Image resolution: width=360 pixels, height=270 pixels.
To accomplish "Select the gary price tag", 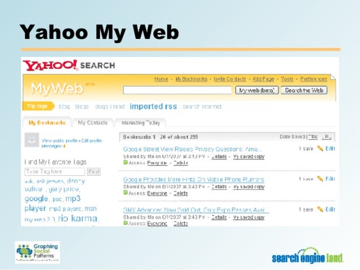I will [63, 189].
